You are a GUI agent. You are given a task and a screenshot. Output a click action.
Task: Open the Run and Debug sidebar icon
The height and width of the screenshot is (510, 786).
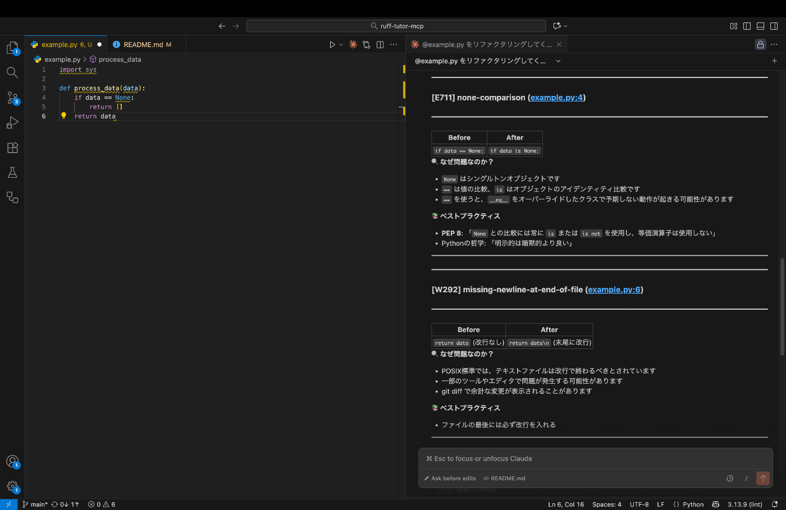pos(12,122)
